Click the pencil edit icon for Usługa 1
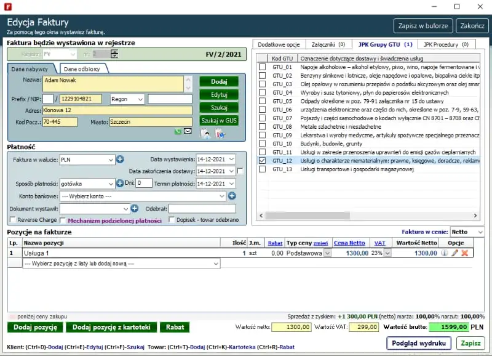492x356 pixels. click(x=454, y=253)
